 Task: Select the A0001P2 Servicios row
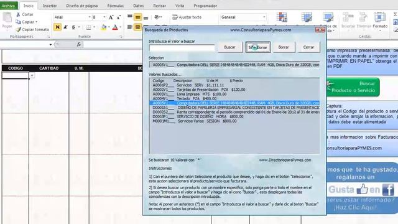(x=234, y=85)
